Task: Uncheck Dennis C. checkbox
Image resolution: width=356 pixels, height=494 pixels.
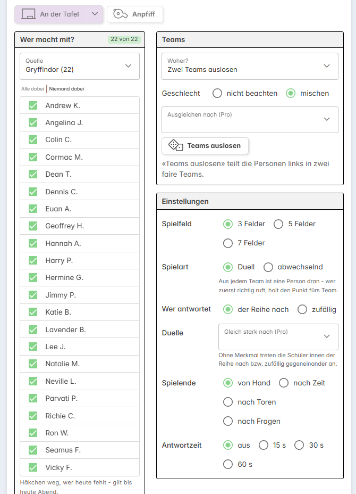Action: [33, 192]
